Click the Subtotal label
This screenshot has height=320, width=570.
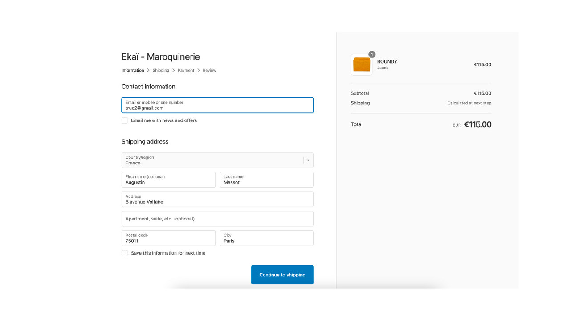click(360, 93)
